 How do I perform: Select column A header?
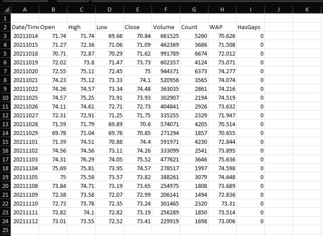click(25, 10)
